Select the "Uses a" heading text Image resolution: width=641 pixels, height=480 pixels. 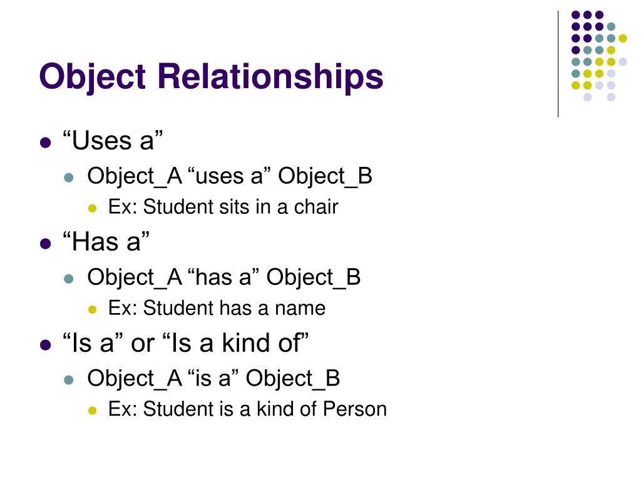113,141
